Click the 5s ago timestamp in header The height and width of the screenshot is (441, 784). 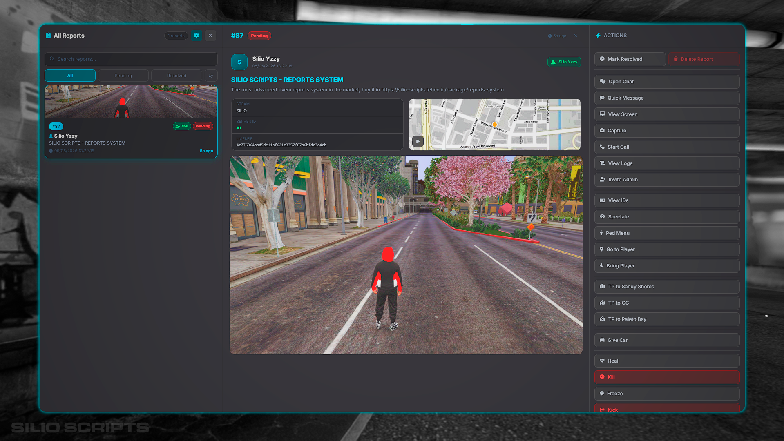pos(557,36)
